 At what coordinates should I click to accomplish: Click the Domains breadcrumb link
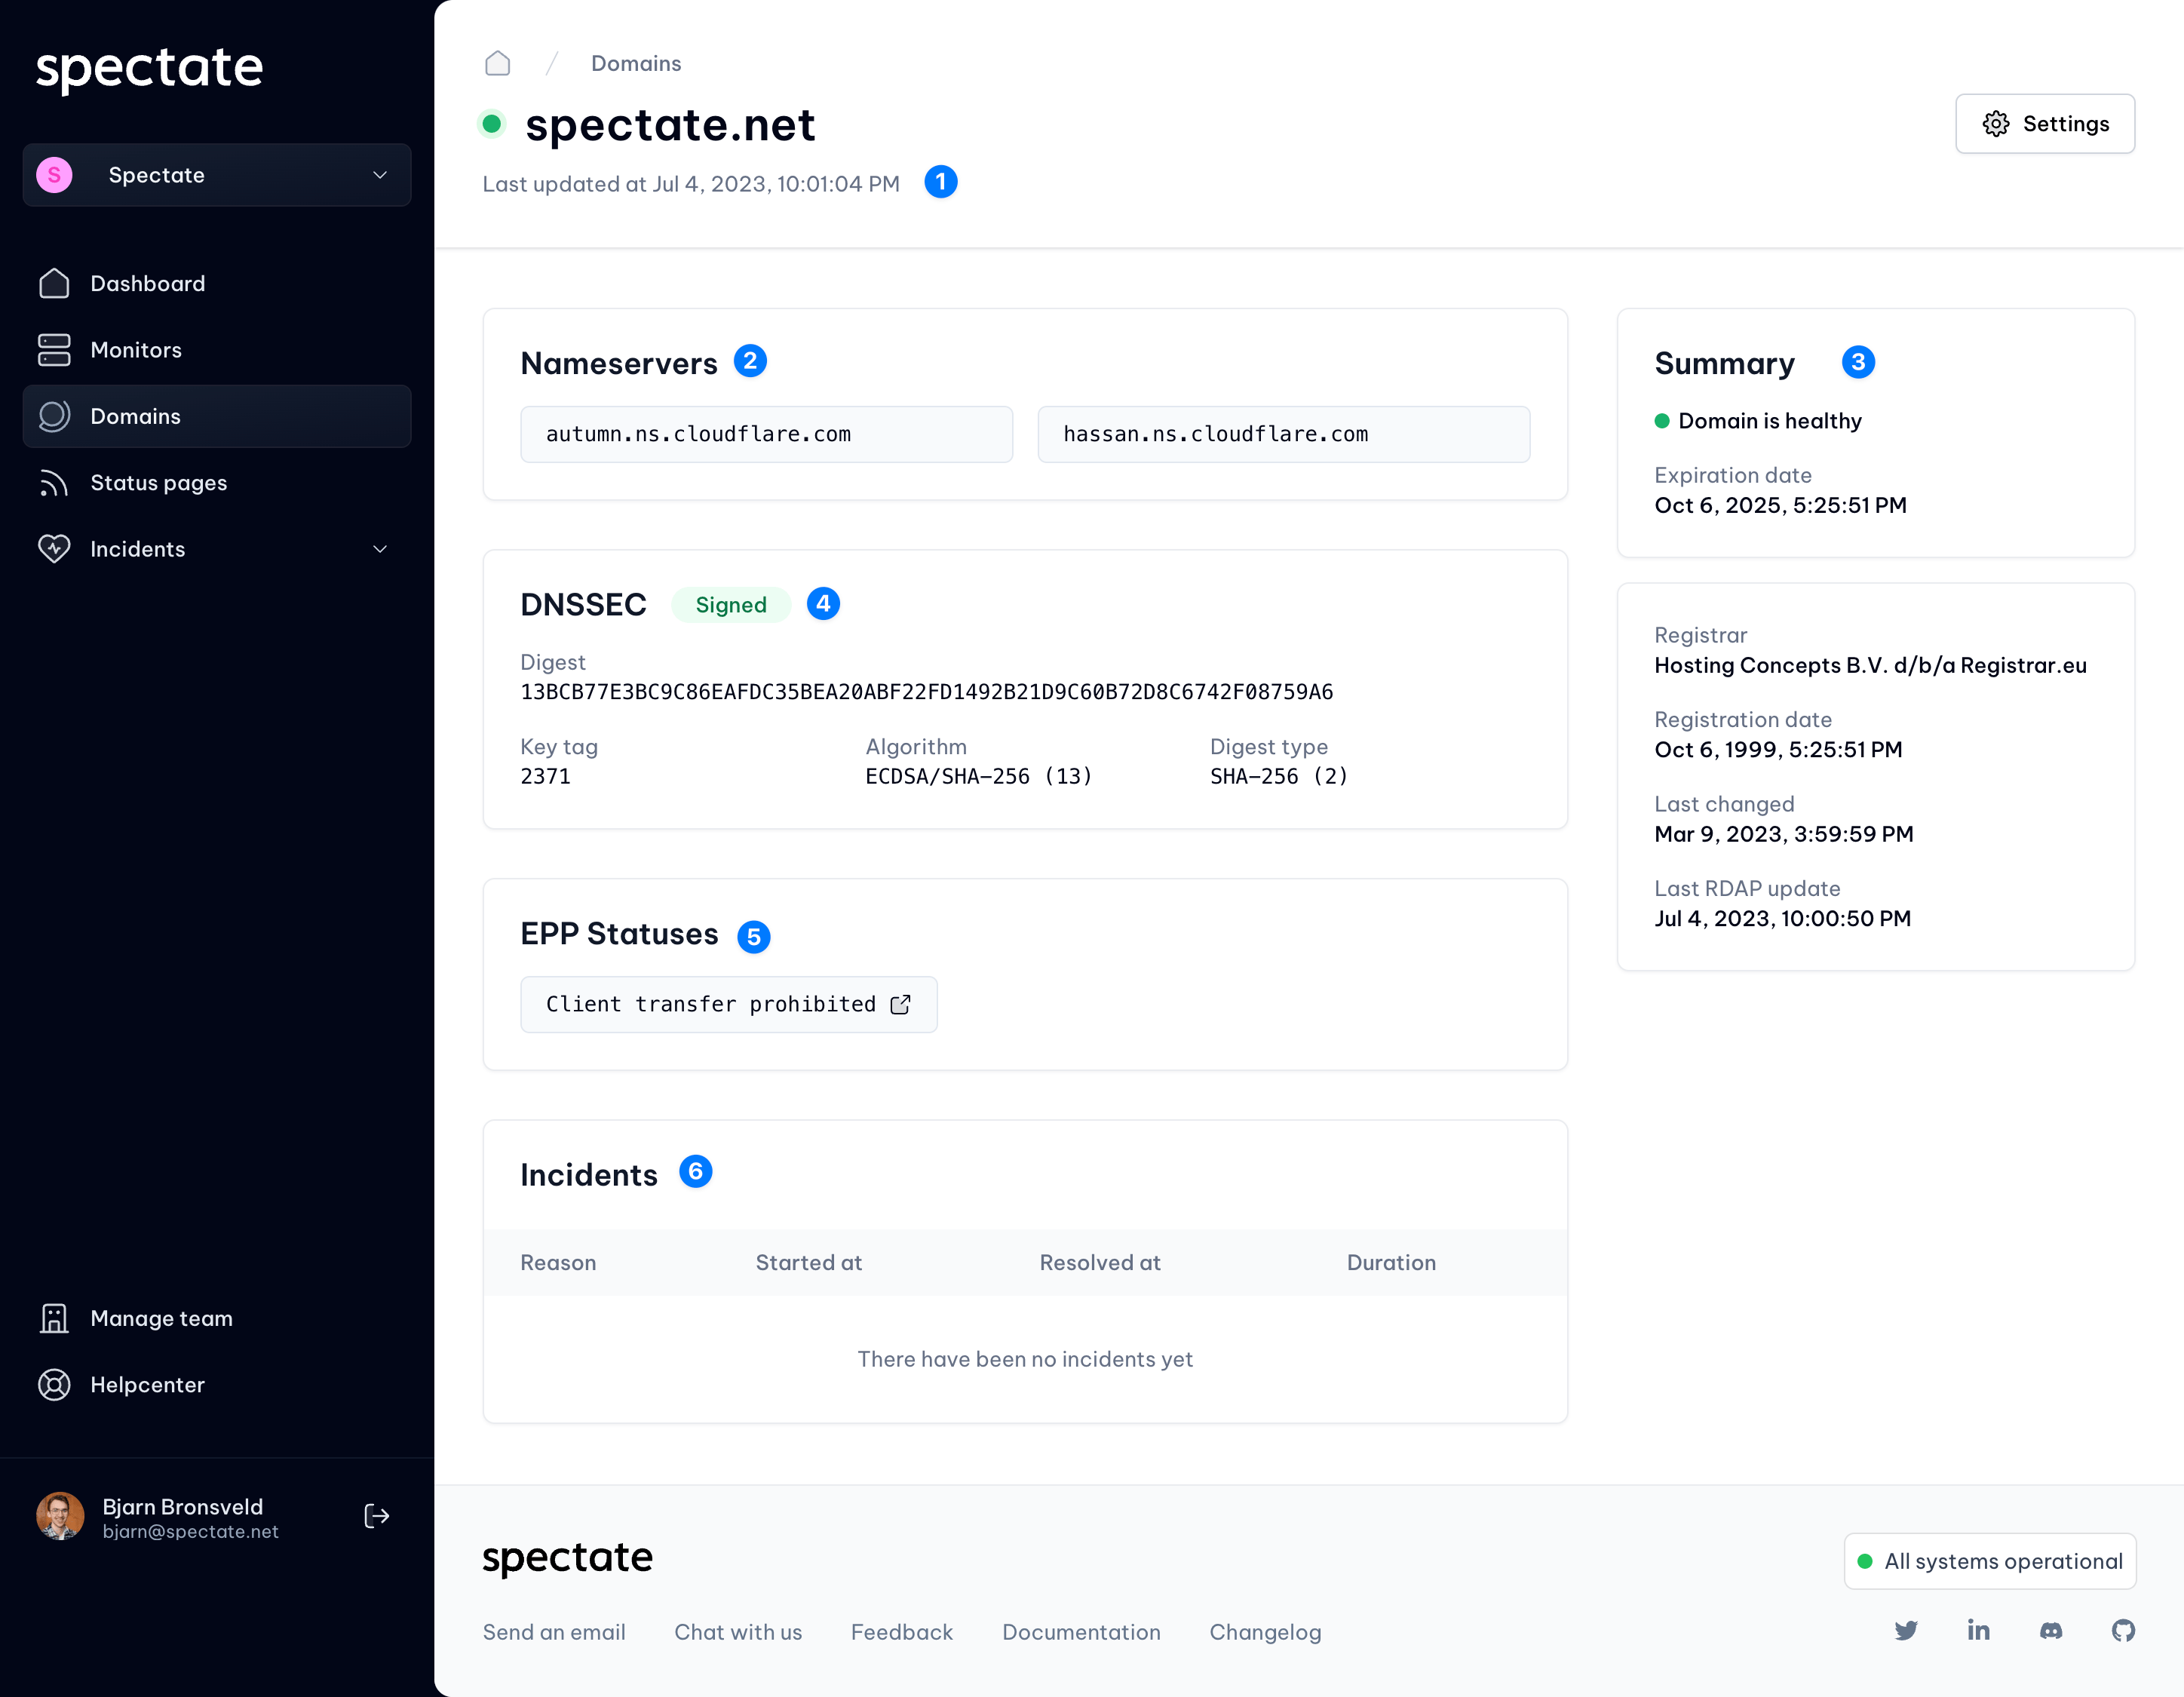tap(636, 63)
